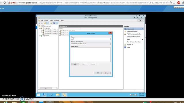Click the tree scrollbar right arrow
This screenshot has height=103, width=184.
[x=57, y=88]
